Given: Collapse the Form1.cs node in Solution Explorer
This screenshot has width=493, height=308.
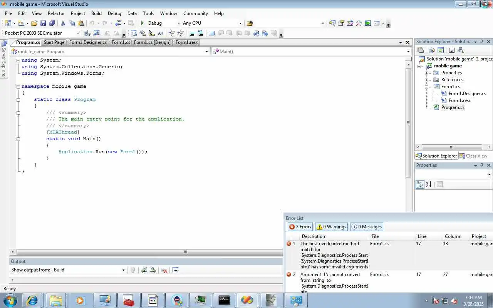Looking at the screenshot, I should pos(427,87).
